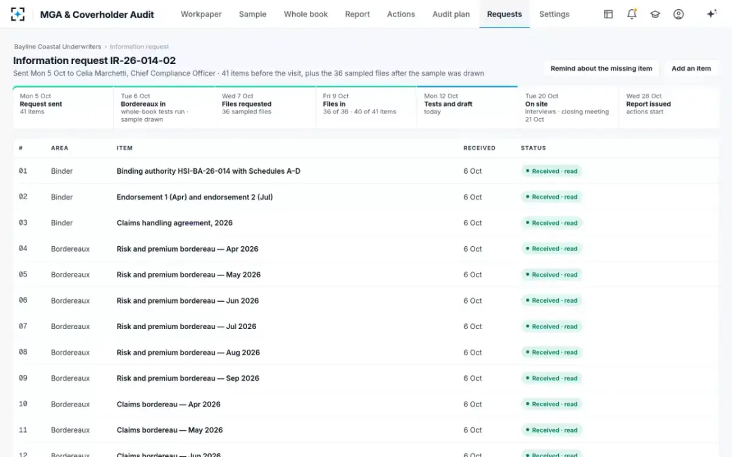Image resolution: width=732 pixels, height=457 pixels.
Task: Click row number 01
Action: (x=23, y=171)
